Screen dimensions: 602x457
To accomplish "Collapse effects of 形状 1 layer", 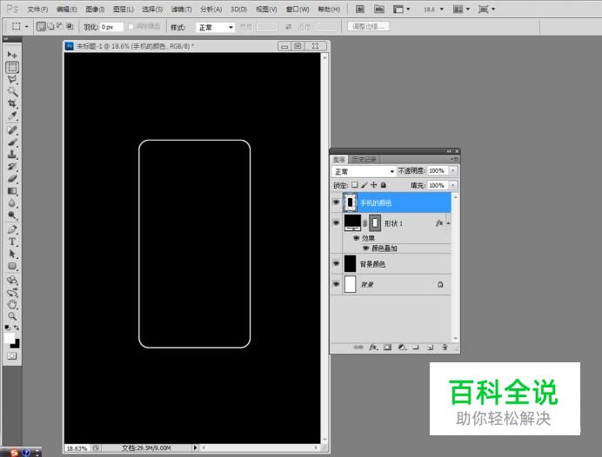I will click(448, 223).
